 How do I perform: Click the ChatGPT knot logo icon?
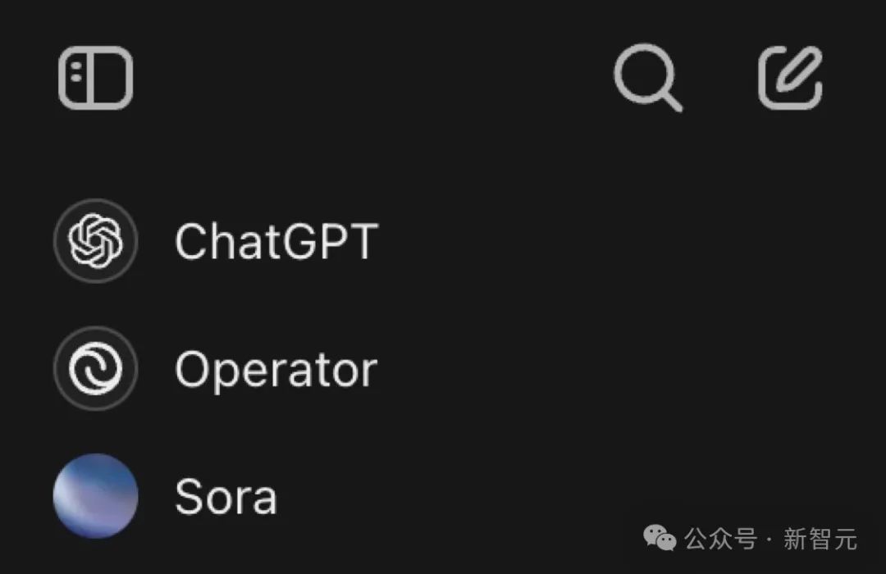(x=95, y=241)
